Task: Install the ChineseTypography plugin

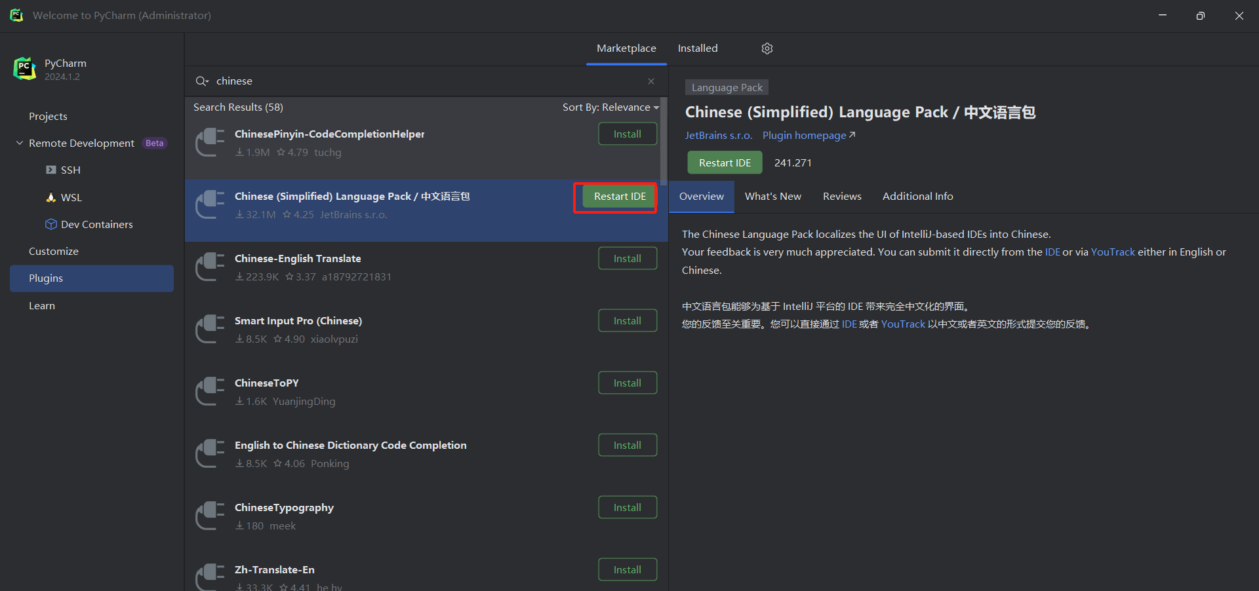Action: 628,507
